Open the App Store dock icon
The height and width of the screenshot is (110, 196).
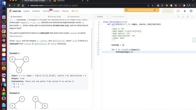[x=4, y=59]
